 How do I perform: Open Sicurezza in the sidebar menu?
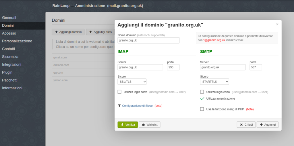click(x=10, y=57)
